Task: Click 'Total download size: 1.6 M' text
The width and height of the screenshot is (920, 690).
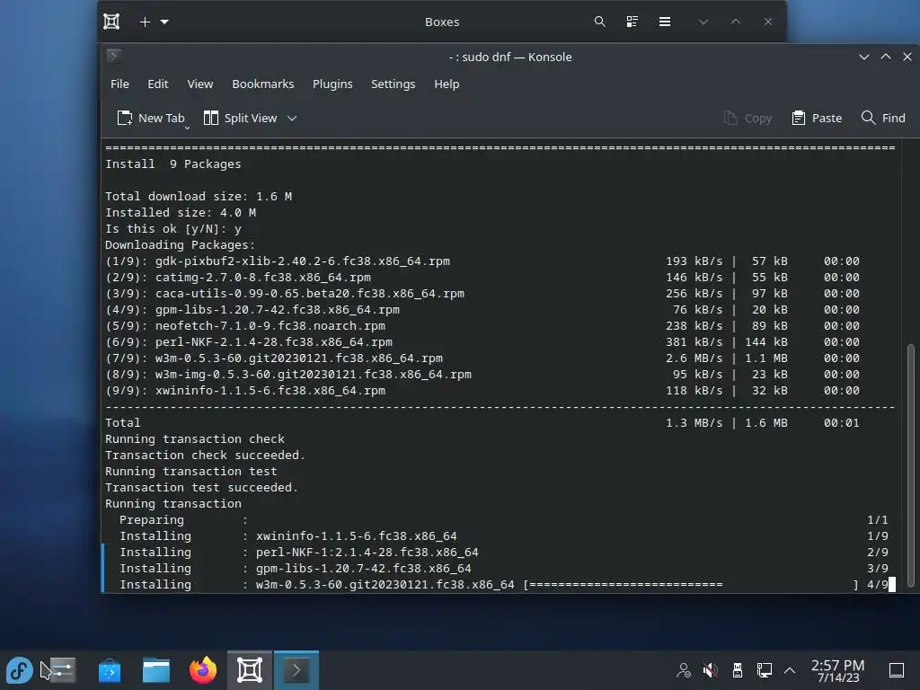Action: click(x=199, y=197)
